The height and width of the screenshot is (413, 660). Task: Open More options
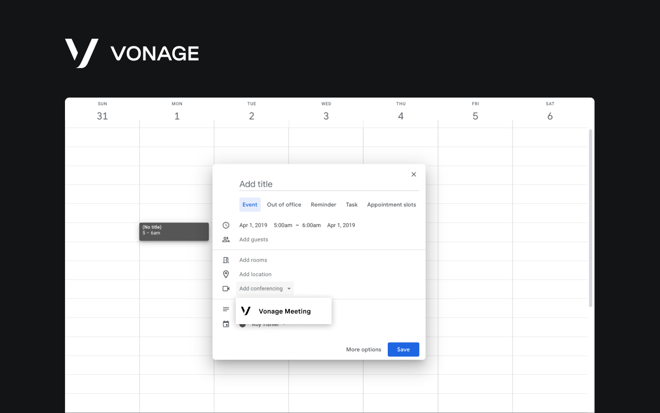point(364,350)
